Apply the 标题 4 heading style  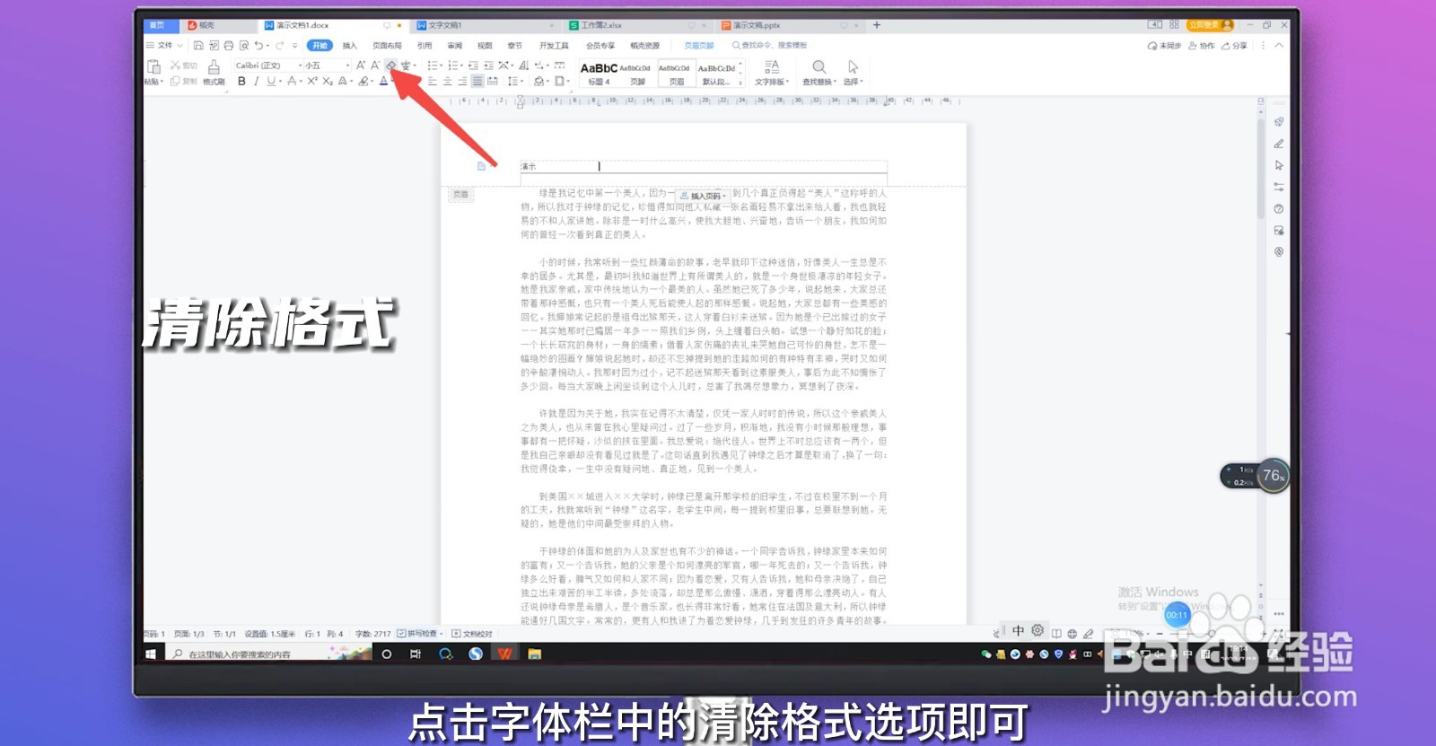pos(599,74)
